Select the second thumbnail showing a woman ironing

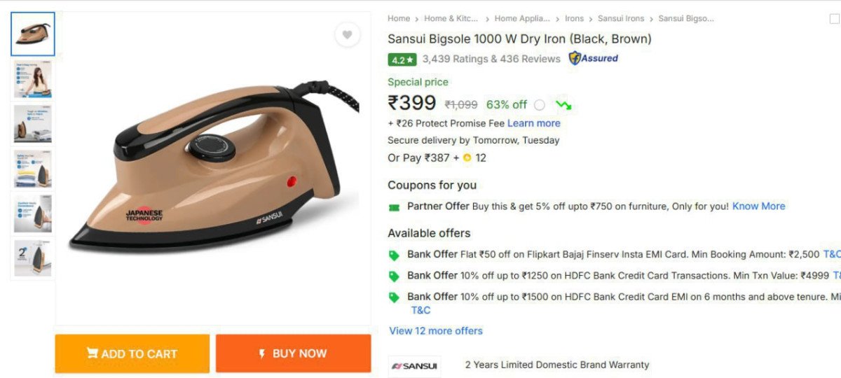coord(33,79)
